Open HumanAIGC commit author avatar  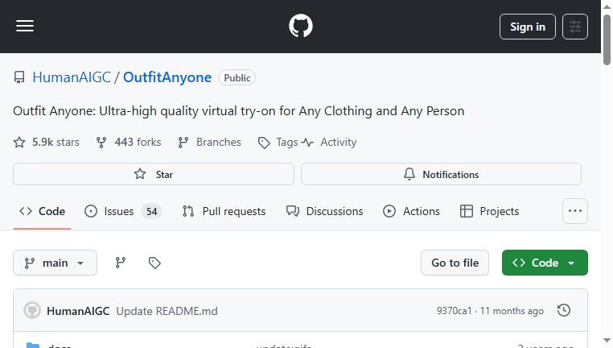coord(32,310)
